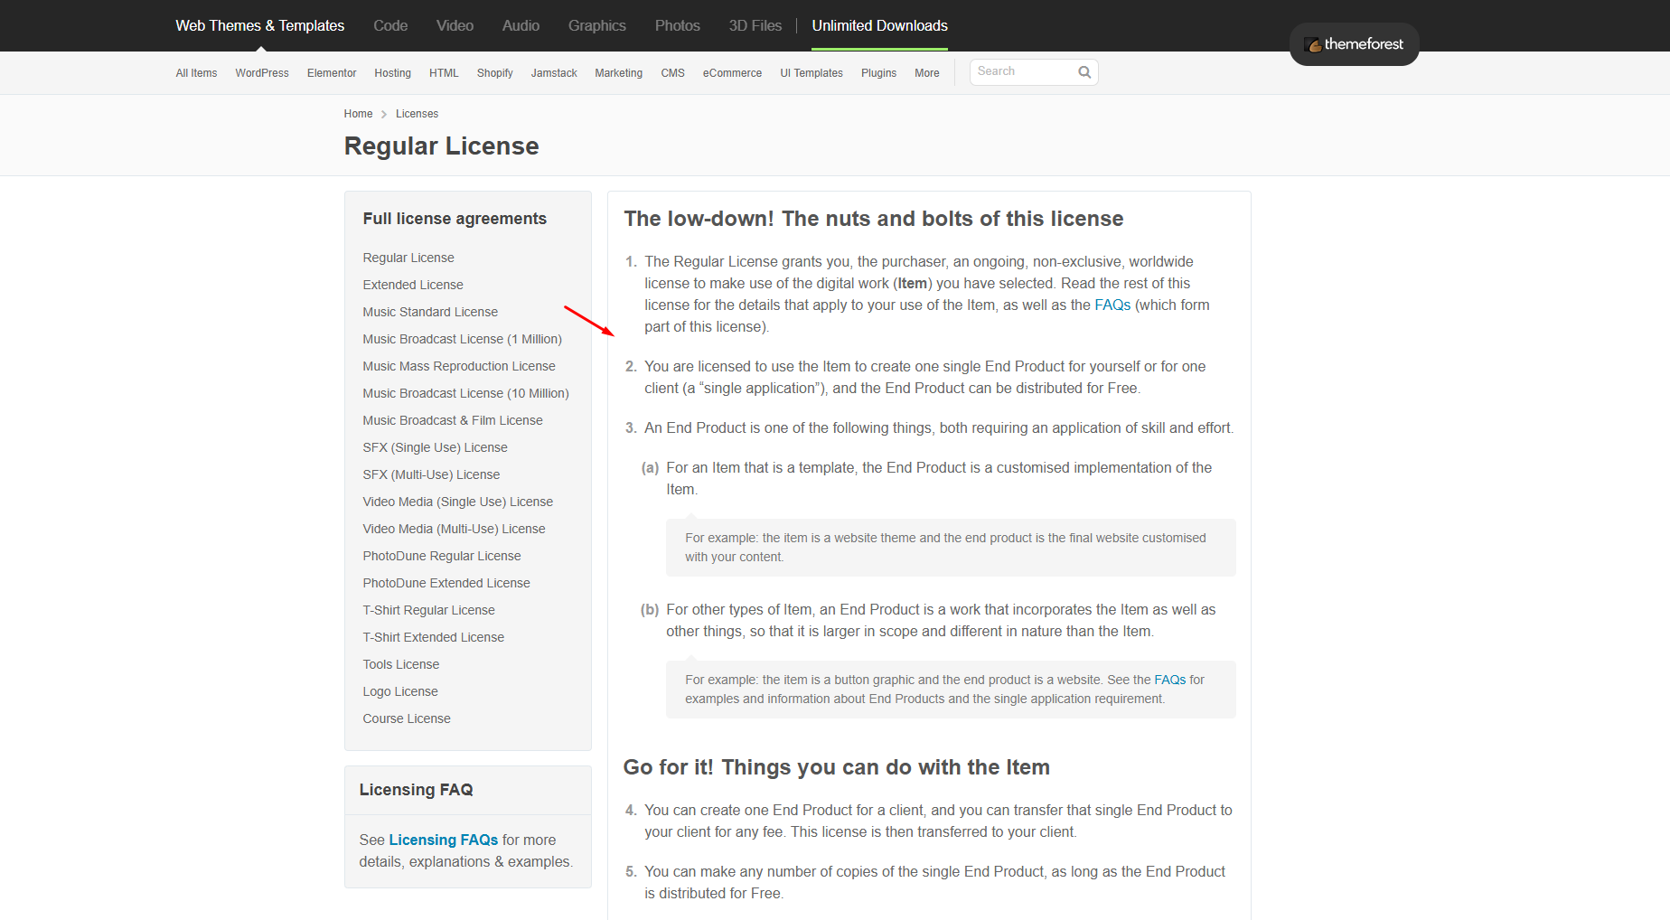Select Hosting category
The image size is (1670, 920).
(392, 73)
